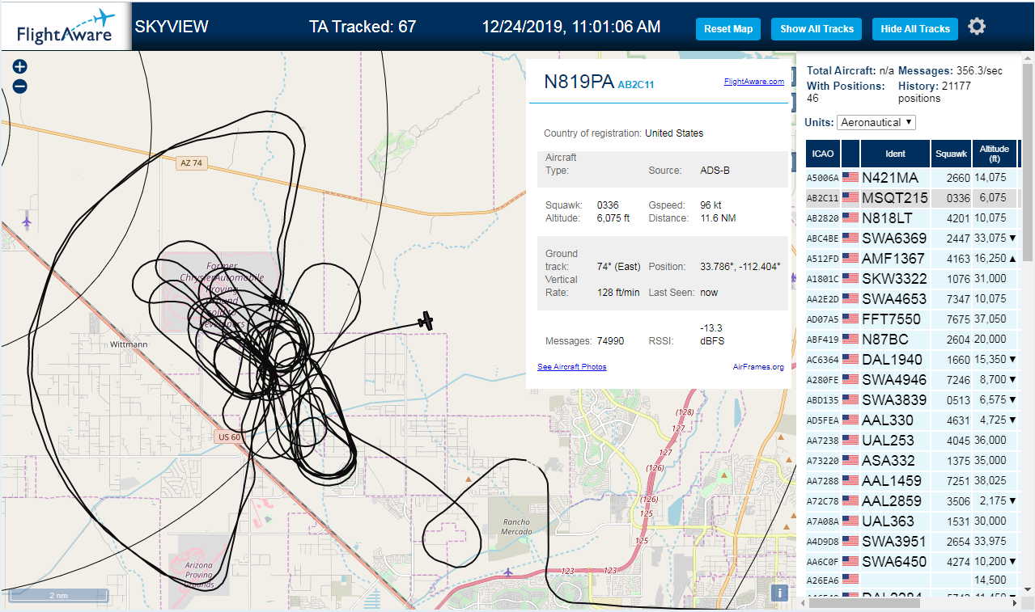
Task: Select the MSQT215 row
Action: [x=913, y=197]
